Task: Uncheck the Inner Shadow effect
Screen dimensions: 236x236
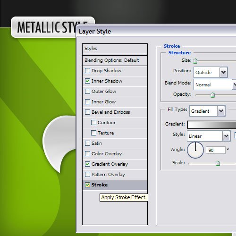Action: click(87, 81)
